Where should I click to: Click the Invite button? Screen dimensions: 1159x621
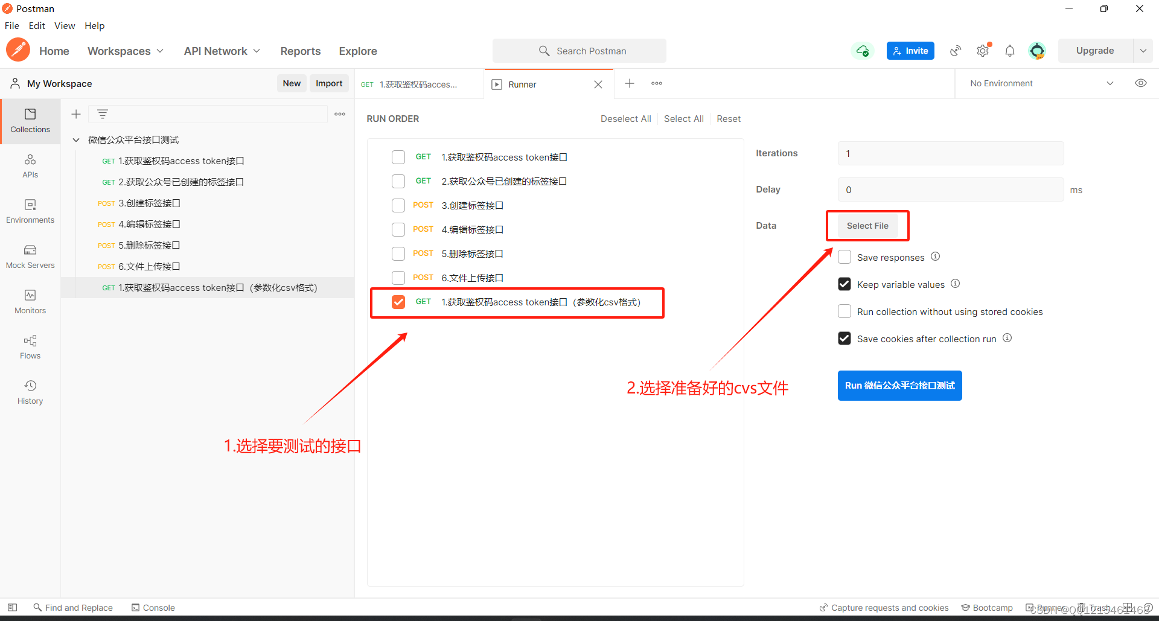pos(910,51)
